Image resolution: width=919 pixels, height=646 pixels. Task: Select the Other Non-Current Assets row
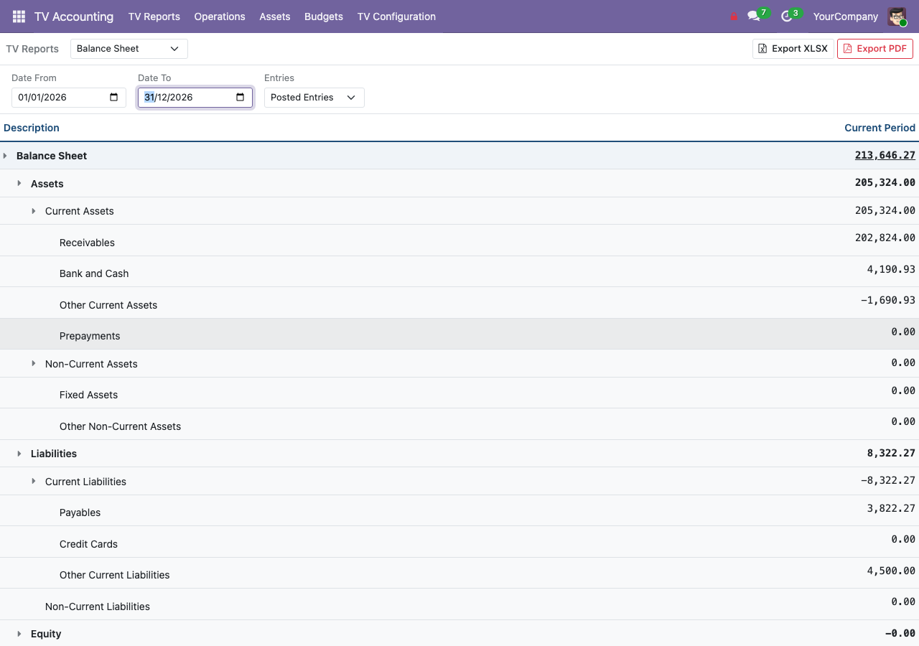[x=459, y=424]
